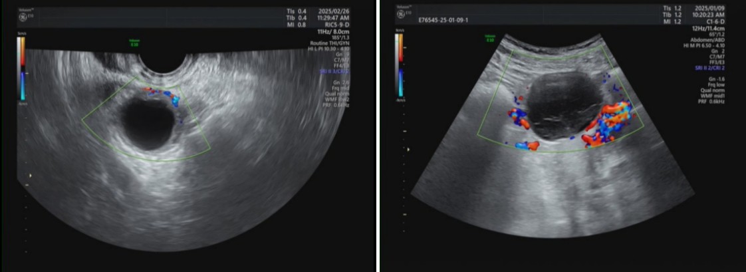Click the exam date 2025/02/26
This screenshot has width=746, height=272.
[334, 11]
